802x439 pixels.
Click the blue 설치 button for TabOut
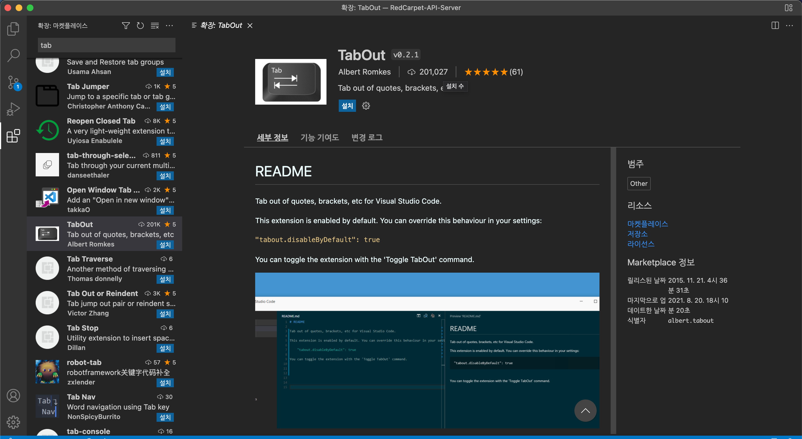point(347,106)
